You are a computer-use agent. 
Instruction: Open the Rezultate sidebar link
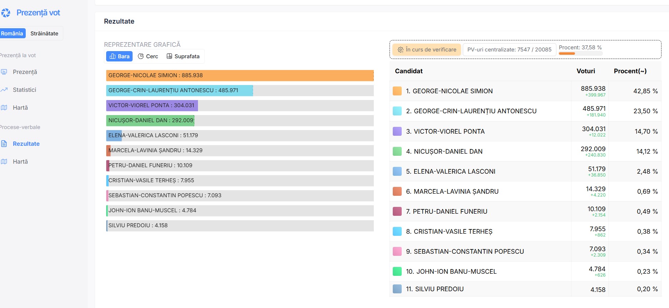[x=26, y=144]
